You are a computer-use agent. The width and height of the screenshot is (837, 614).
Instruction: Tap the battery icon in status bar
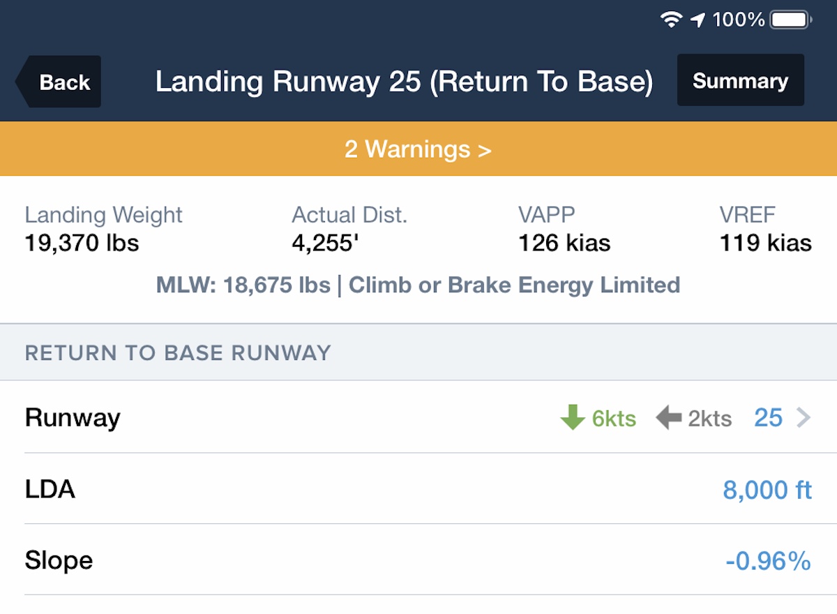[791, 20]
